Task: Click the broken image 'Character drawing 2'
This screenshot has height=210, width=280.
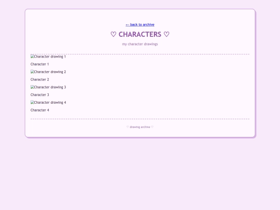Action: pos(48,72)
